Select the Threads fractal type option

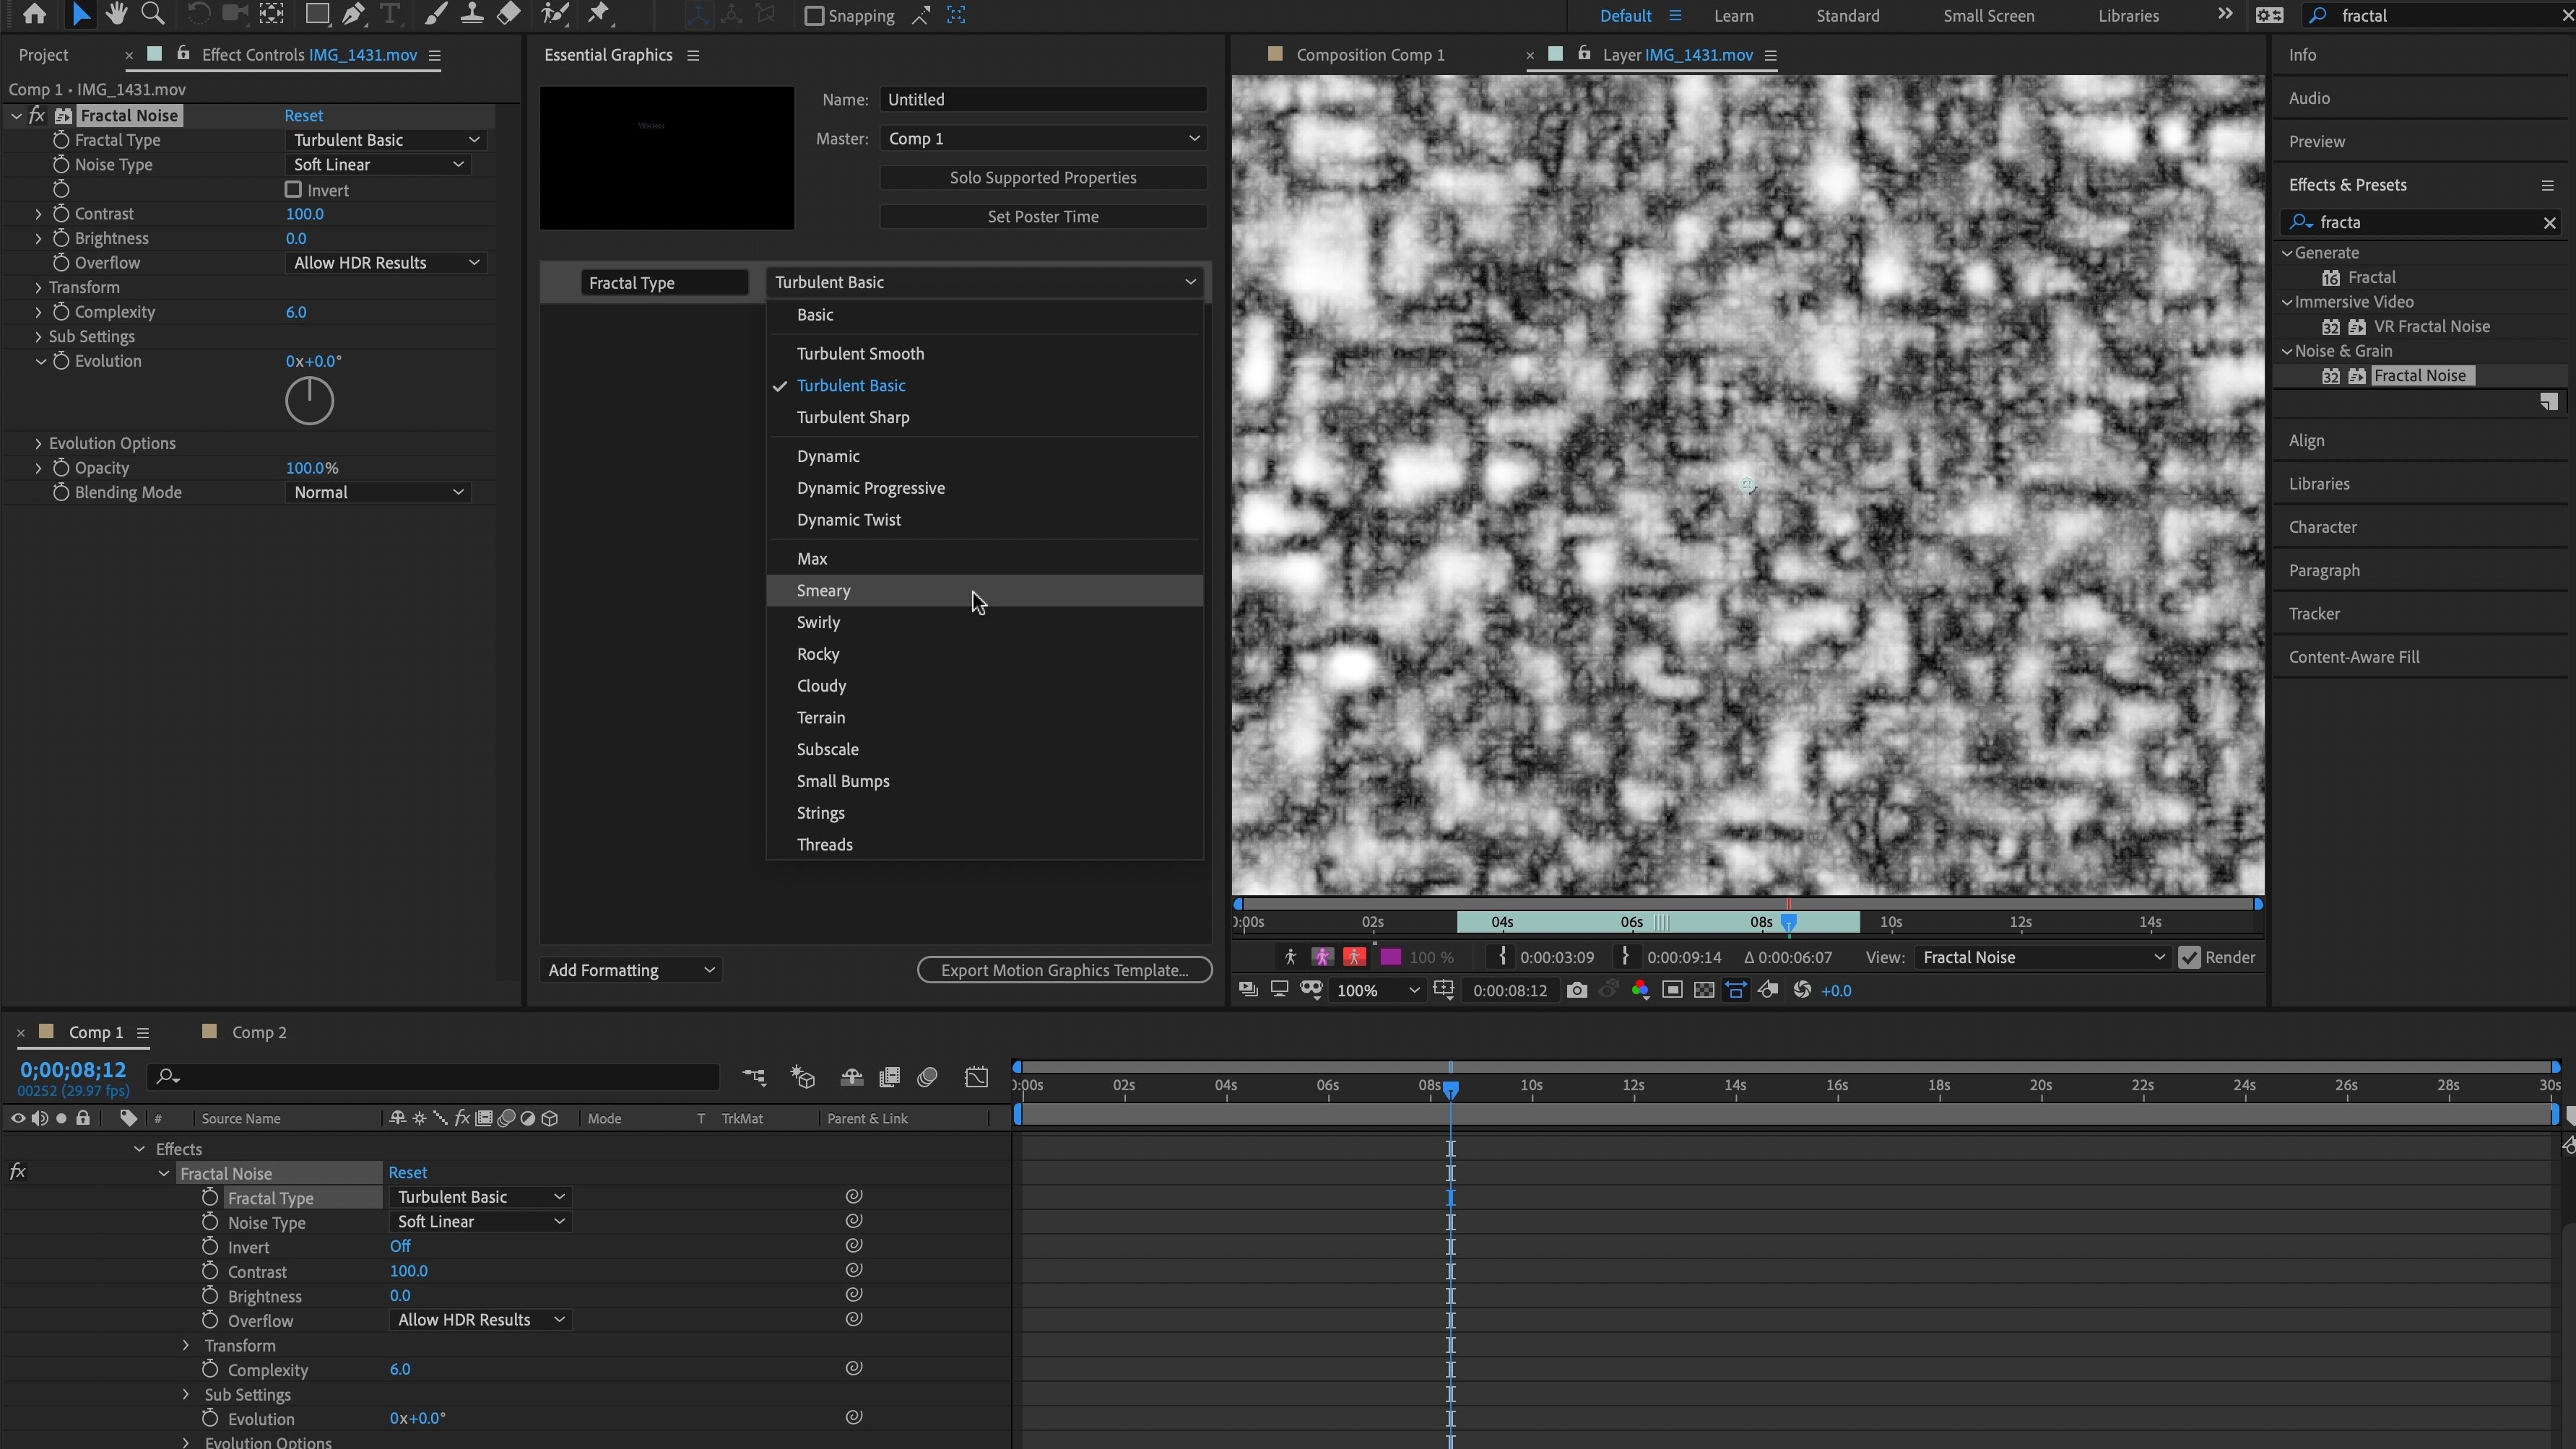pyautogui.click(x=825, y=844)
